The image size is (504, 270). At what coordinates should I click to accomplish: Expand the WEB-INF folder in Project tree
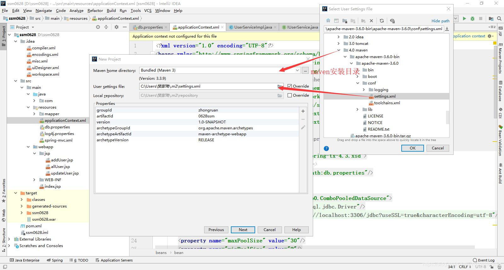tap(34, 180)
